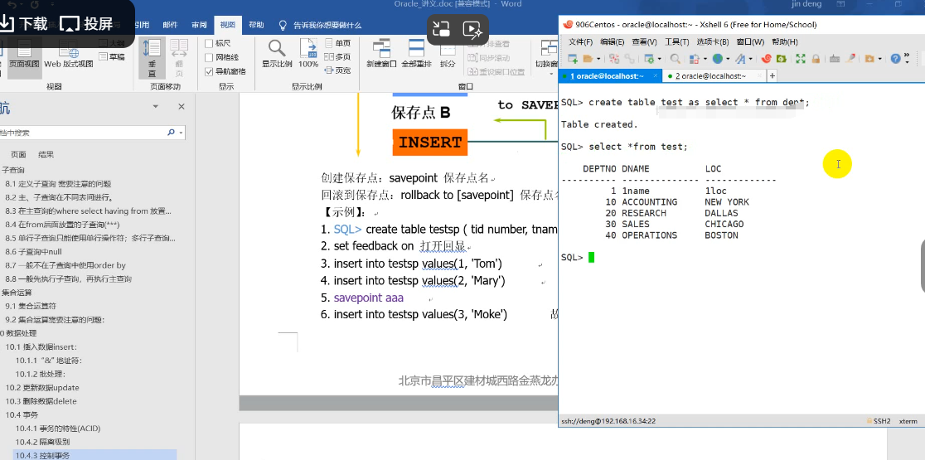The width and height of the screenshot is (925, 460).
Task: Open the 邮件 ribbon tab in Word
Action: [x=170, y=26]
